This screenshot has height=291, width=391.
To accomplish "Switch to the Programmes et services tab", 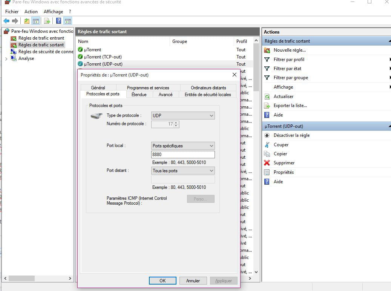I will pyautogui.click(x=148, y=87).
